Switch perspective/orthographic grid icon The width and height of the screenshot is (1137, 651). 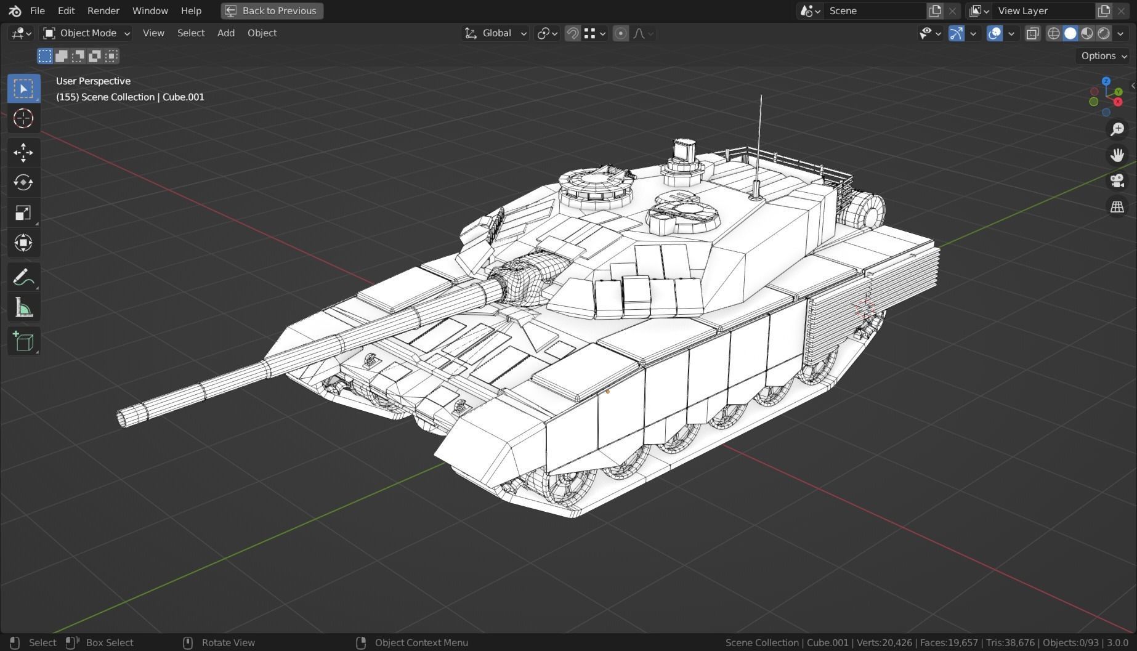click(1117, 206)
